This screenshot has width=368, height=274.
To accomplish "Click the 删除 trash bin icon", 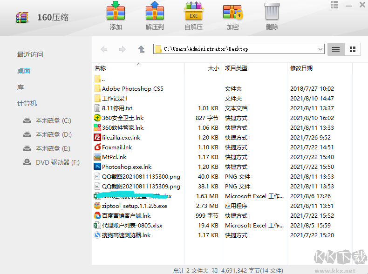I will pos(272,12).
